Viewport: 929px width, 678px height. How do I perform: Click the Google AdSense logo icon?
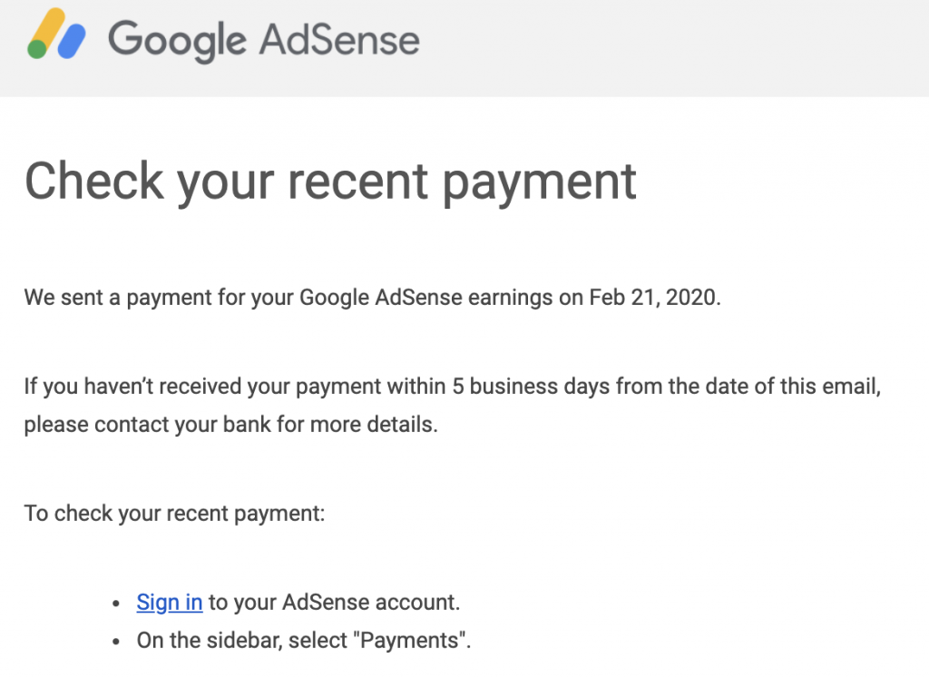click(56, 34)
